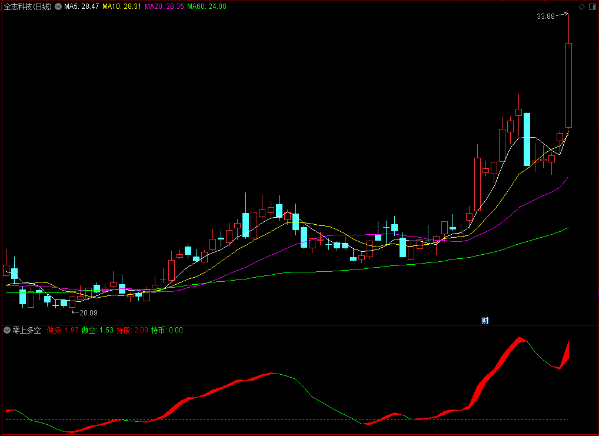The width and height of the screenshot is (599, 436).
Task: Click the 20.09 lowest price label
Action: pyautogui.click(x=89, y=313)
